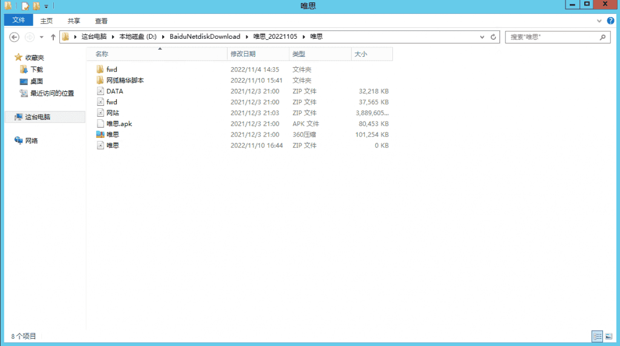Open 下载 in navigation pane
The width and height of the screenshot is (620, 346).
[x=36, y=70]
